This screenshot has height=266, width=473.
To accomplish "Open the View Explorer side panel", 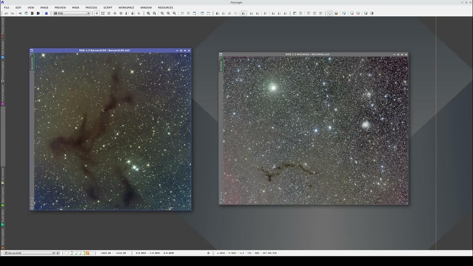I will 3,49.
